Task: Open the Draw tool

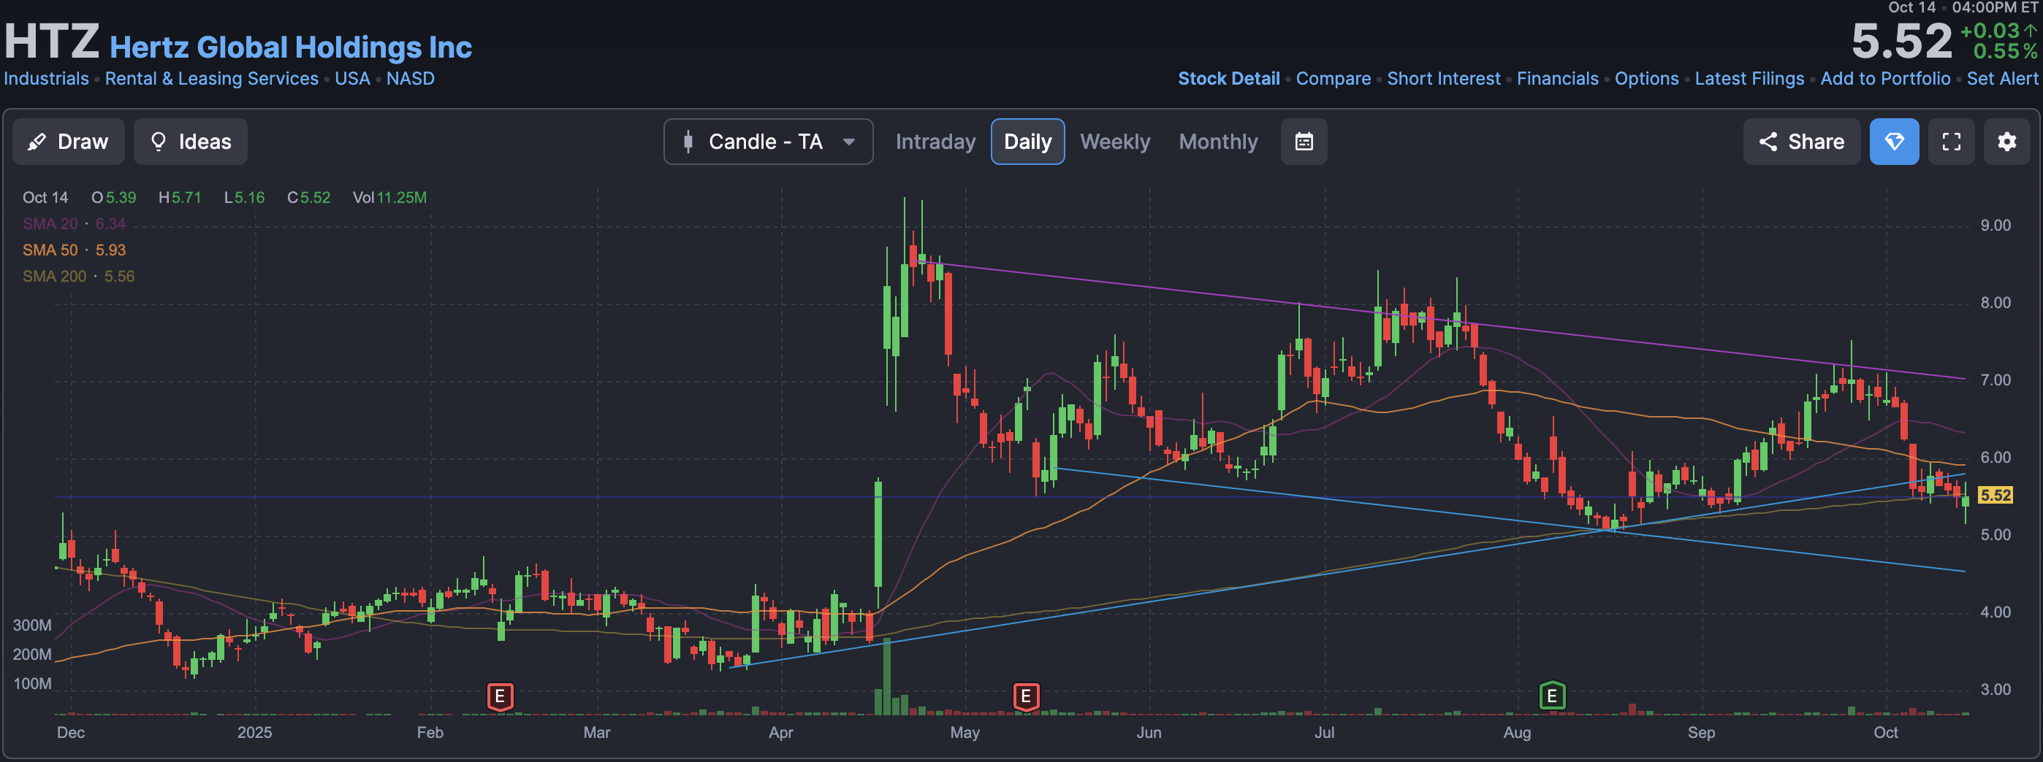Action: pos(68,142)
